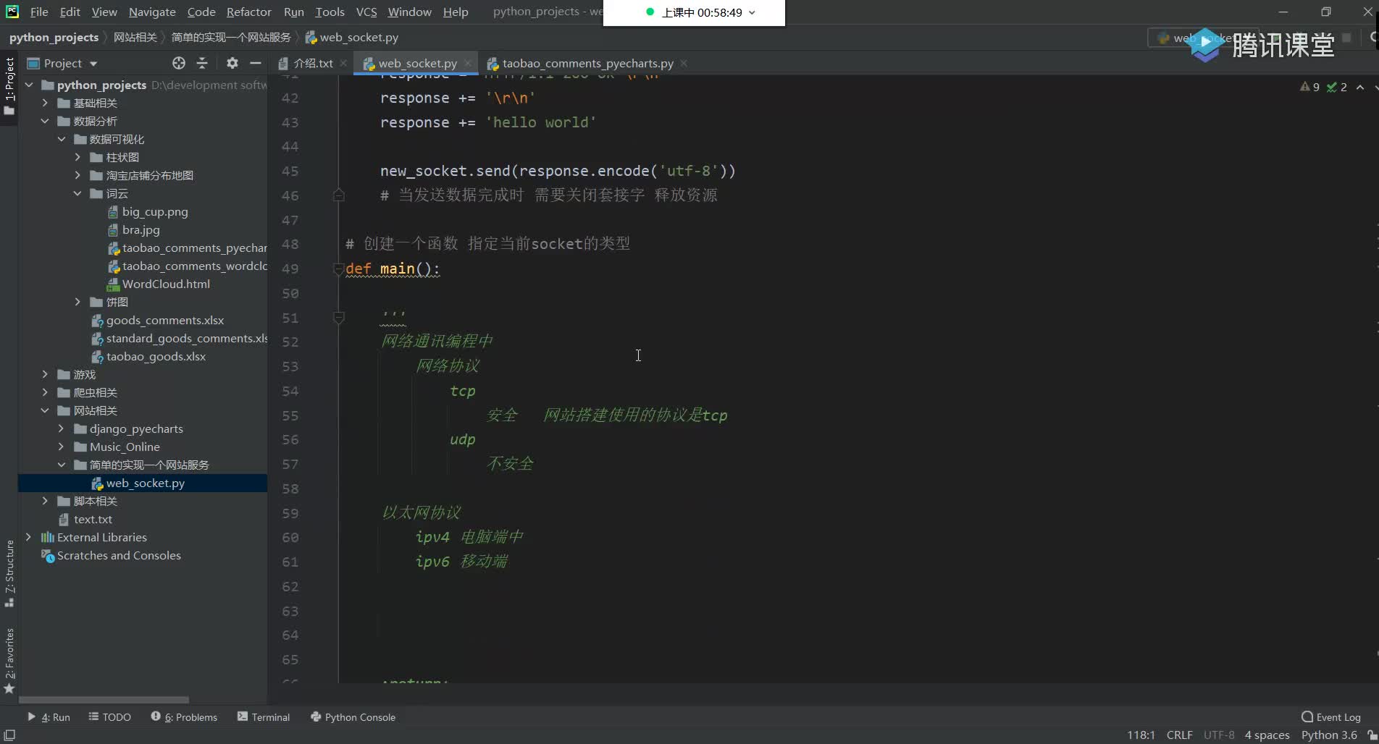Expand the 柱状图 folder
Image resolution: width=1379 pixels, height=744 pixels.
click(x=77, y=157)
